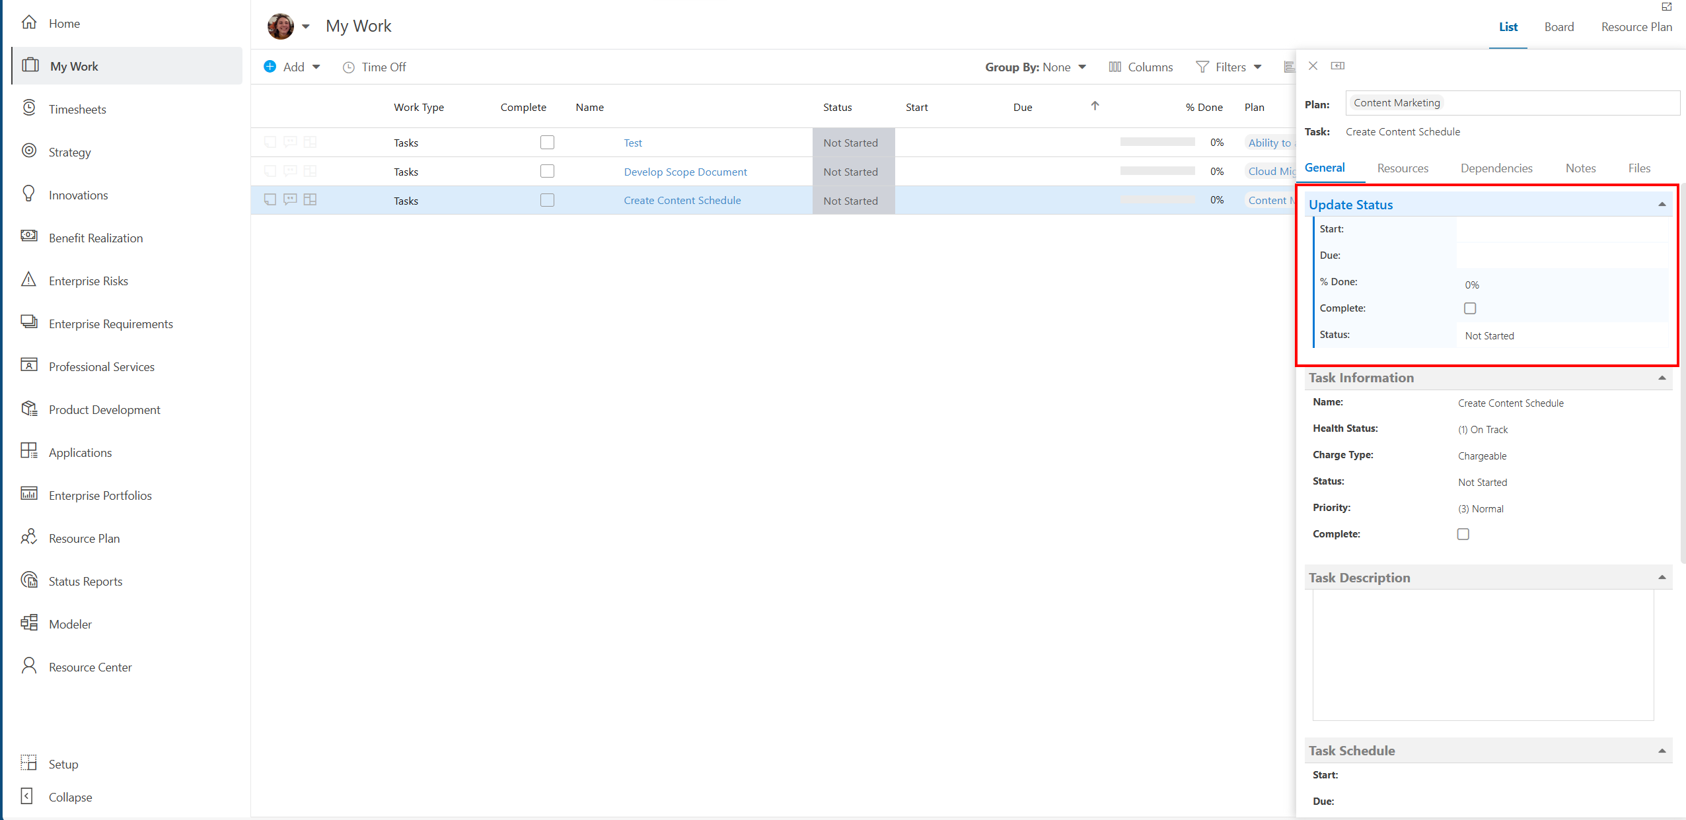Click the user profile avatar
The height and width of the screenshot is (820, 1686).
281,26
